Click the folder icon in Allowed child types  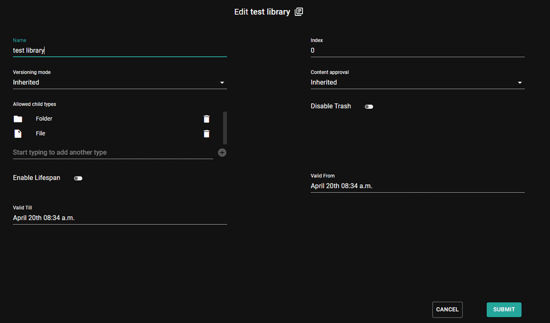tap(18, 119)
